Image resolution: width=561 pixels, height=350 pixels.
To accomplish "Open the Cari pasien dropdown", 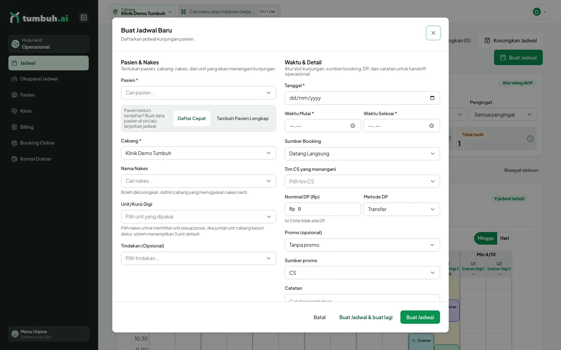I will click(198, 93).
